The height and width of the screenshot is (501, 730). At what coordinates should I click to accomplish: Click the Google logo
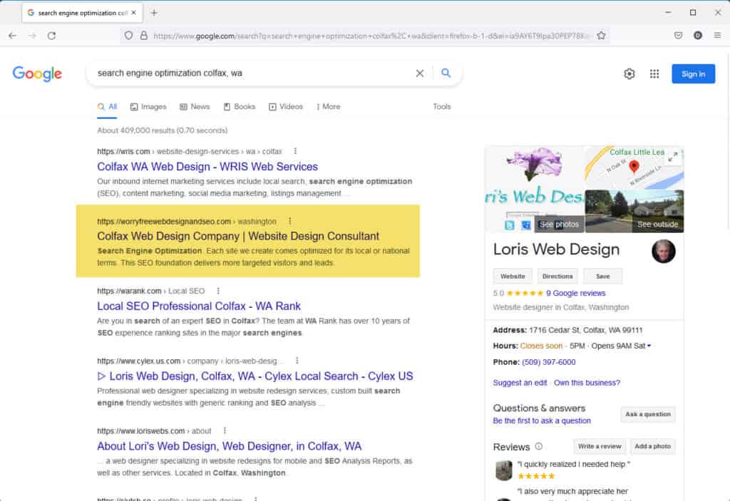(37, 73)
